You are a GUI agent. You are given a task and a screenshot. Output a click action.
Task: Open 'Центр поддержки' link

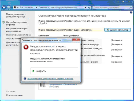pos(14,95)
